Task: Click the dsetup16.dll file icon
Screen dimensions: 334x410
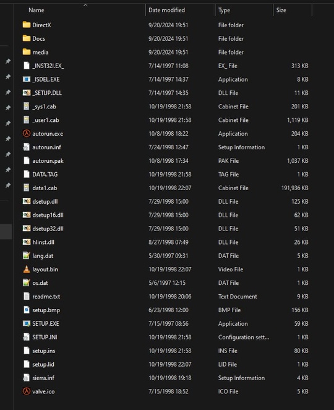Action: pyautogui.click(x=27, y=215)
